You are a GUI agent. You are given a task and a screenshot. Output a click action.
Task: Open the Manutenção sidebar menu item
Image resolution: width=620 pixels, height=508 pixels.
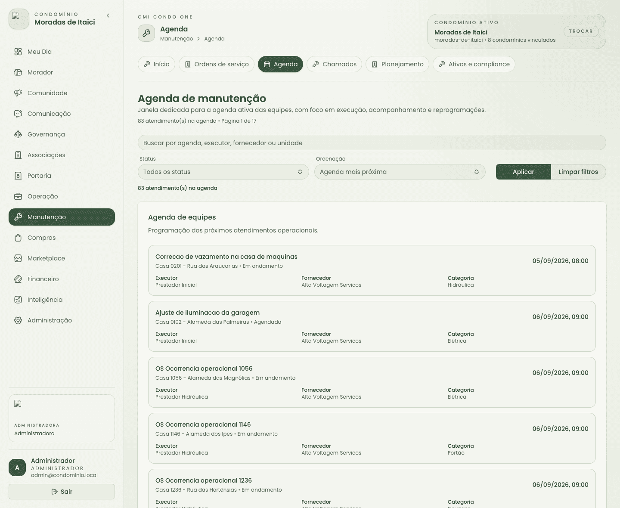point(62,217)
